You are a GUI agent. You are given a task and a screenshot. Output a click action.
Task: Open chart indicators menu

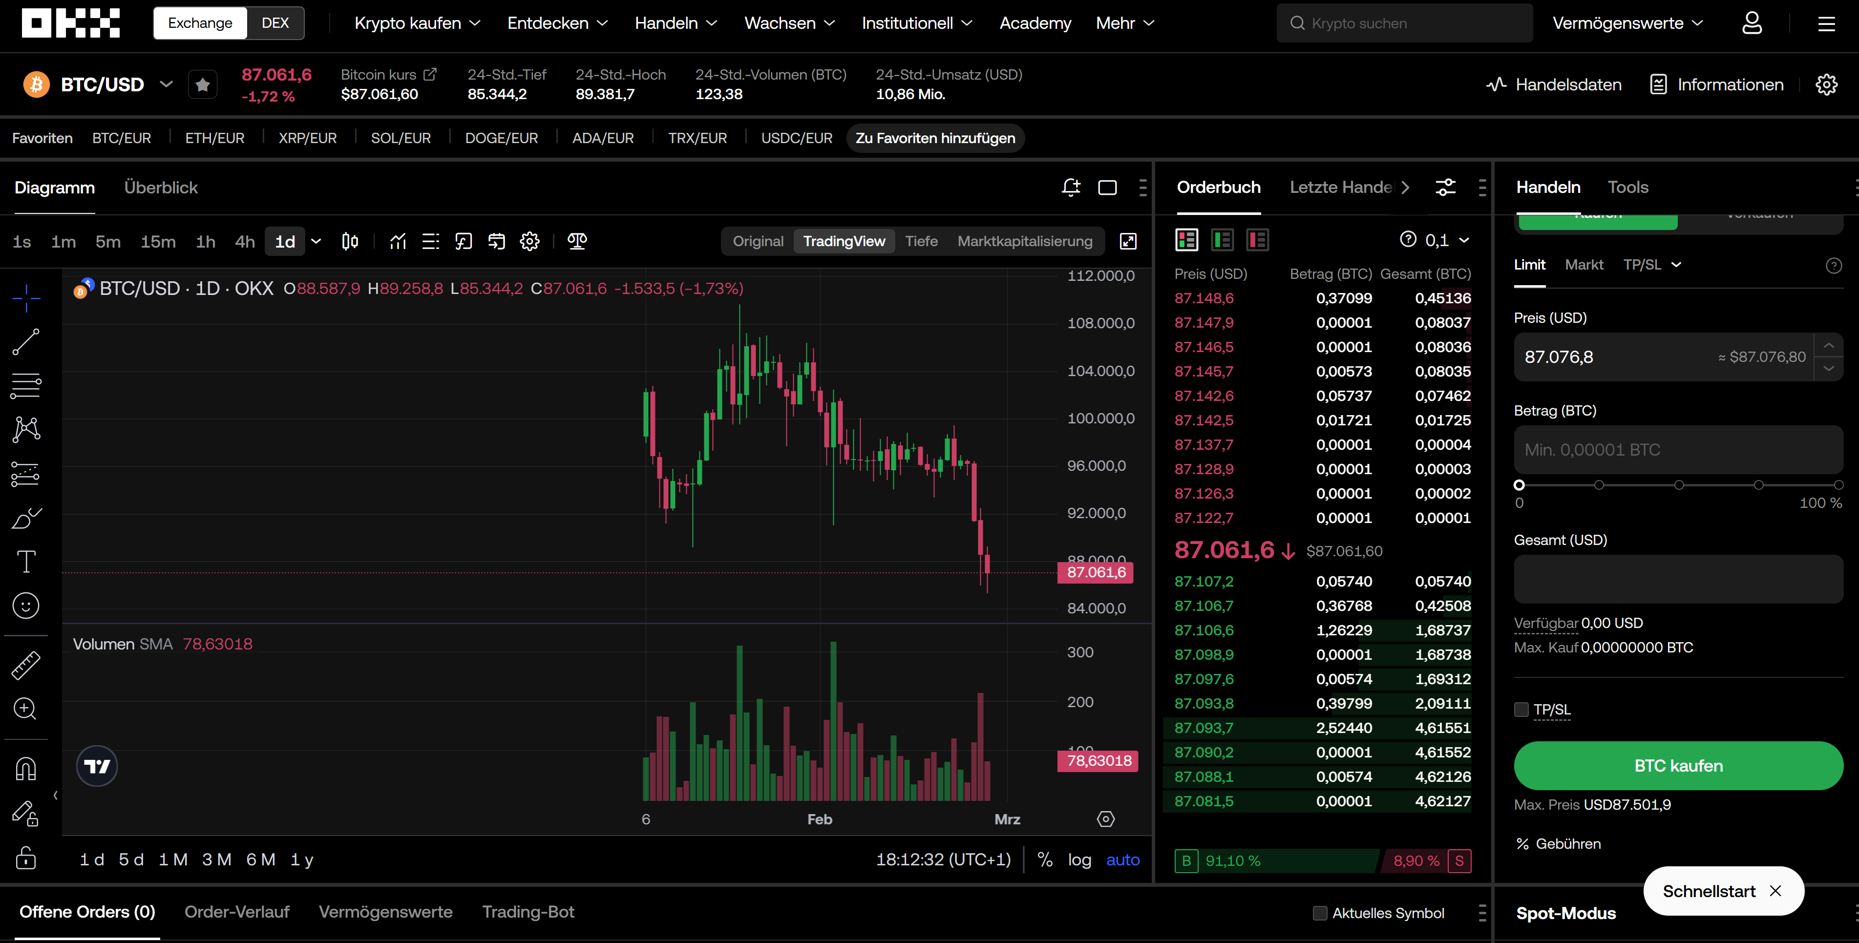click(398, 242)
